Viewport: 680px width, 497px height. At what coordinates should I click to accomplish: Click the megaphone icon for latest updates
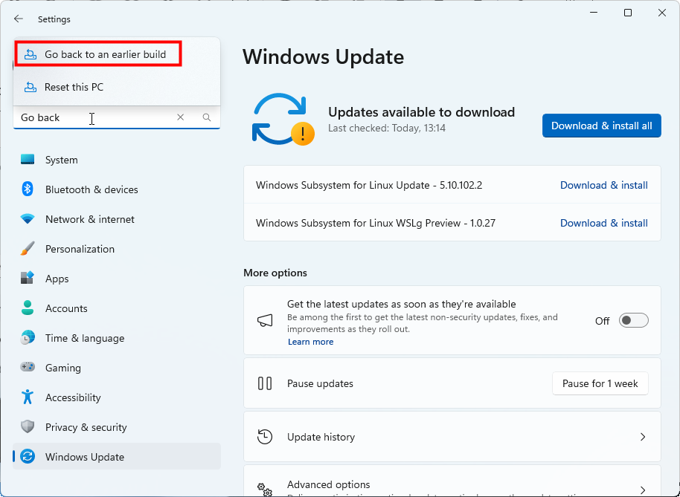(x=265, y=321)
